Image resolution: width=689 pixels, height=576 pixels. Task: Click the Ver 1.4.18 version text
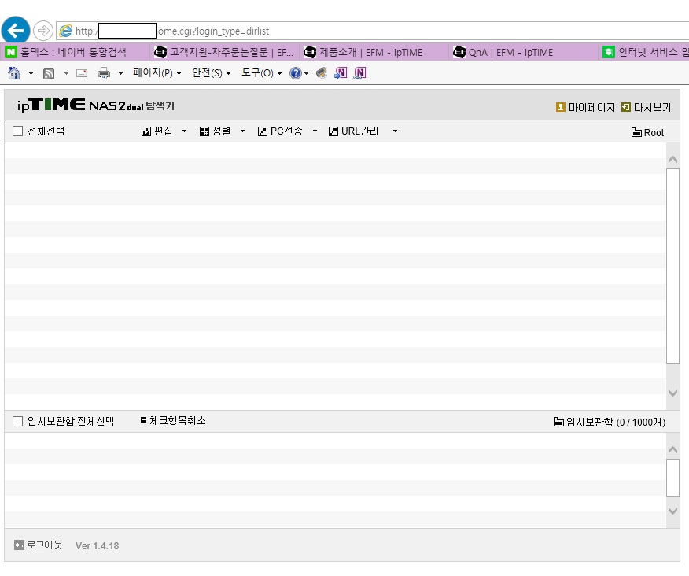[97, 545]
